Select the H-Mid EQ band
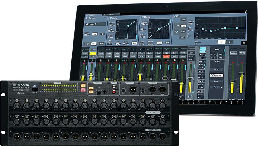The image size is (258, 146). (183, 31)
